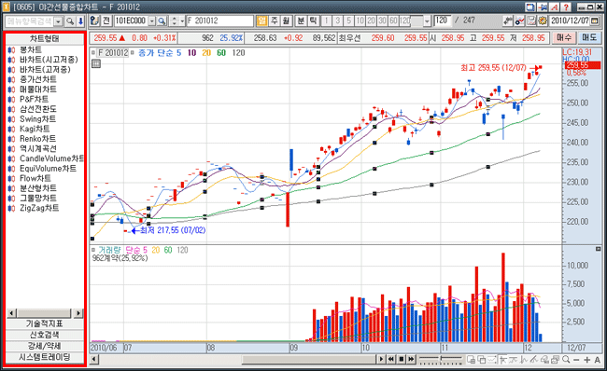Click the zoom magnifier icon in bottom toolbar
Viewport: 607px width, 371px height.
pos(566,360)
